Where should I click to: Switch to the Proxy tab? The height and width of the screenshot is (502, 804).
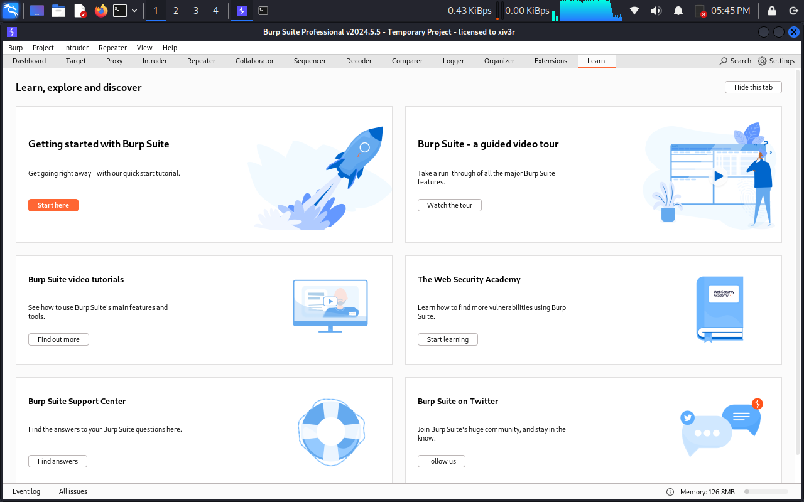114,61
